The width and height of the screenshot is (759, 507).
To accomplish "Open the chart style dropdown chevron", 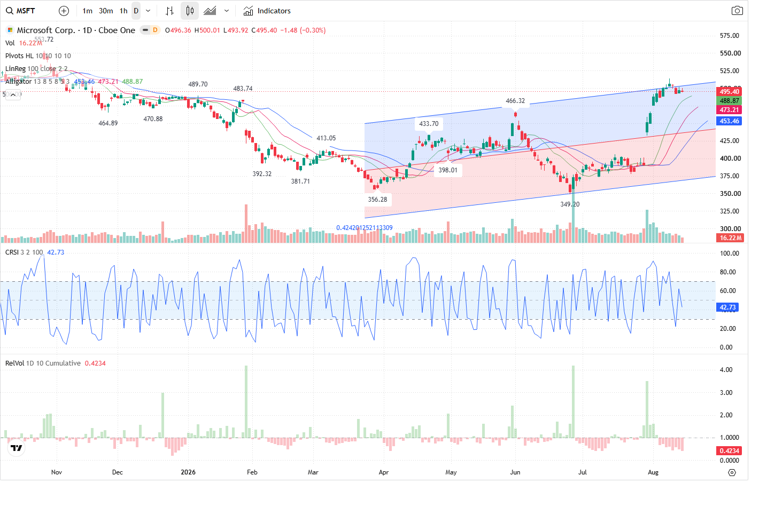I will (227, 11).
